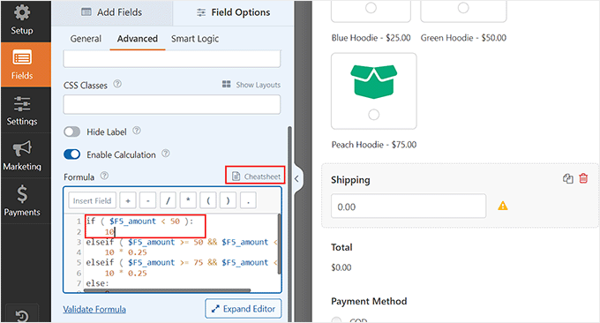Switch to the Smart Logic tab
Screen dimensions: 600x323
195,39
